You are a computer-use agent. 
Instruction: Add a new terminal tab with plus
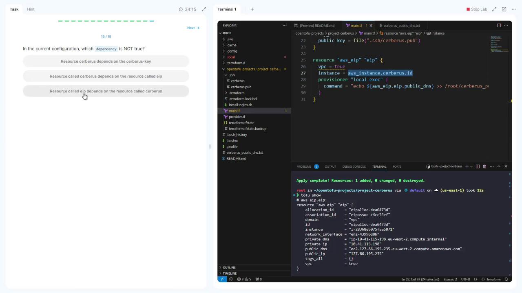(252, 9)
